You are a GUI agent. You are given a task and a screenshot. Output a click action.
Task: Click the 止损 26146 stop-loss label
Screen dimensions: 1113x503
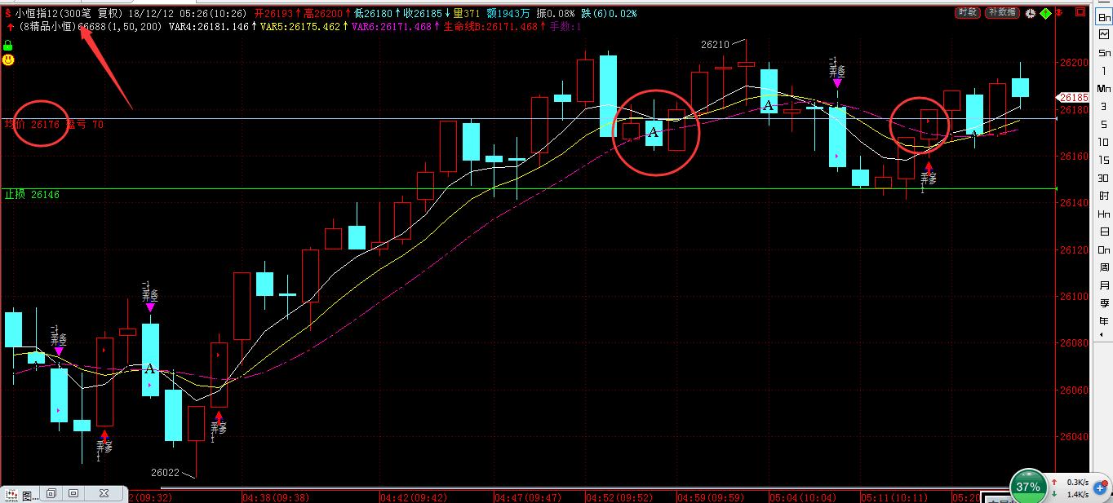32,195
